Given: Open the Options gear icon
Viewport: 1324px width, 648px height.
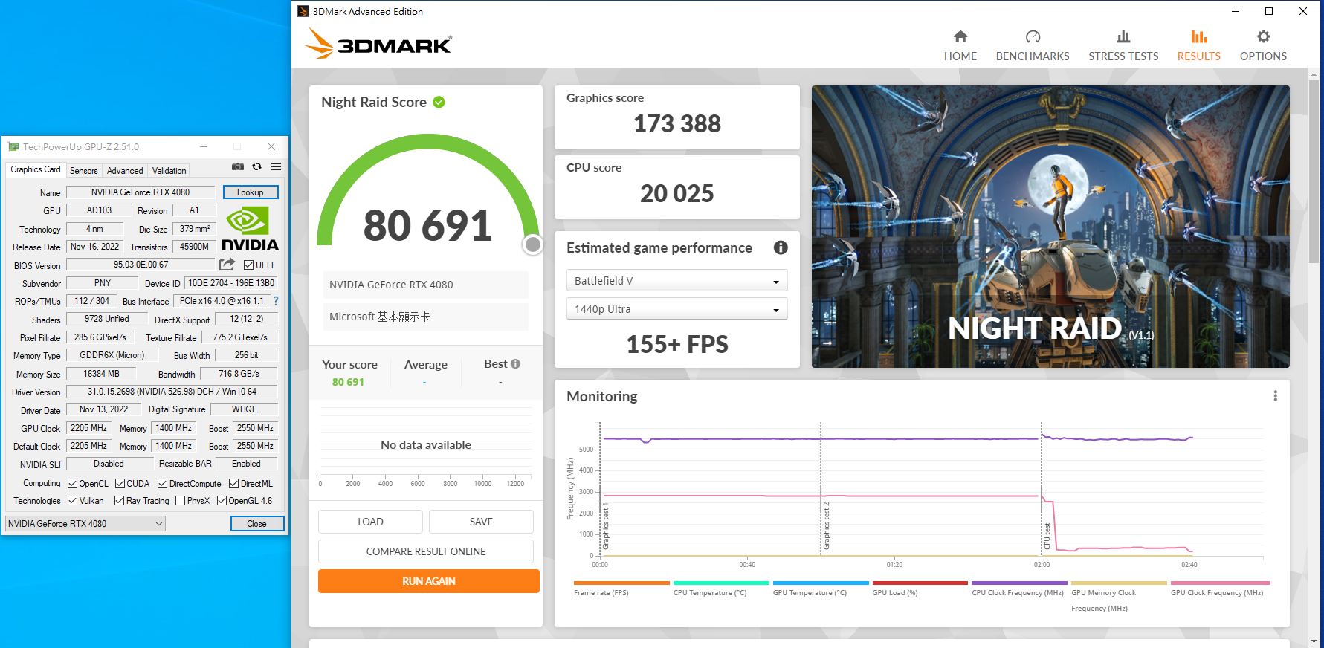Looking at the screenshot, I should (x=1263, y=37).
